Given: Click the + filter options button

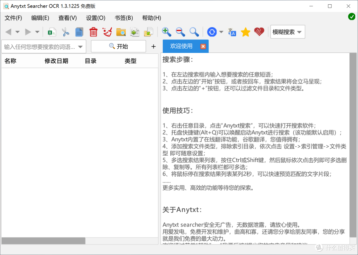Looking at the screenshot, I should (x=153, y=47).
